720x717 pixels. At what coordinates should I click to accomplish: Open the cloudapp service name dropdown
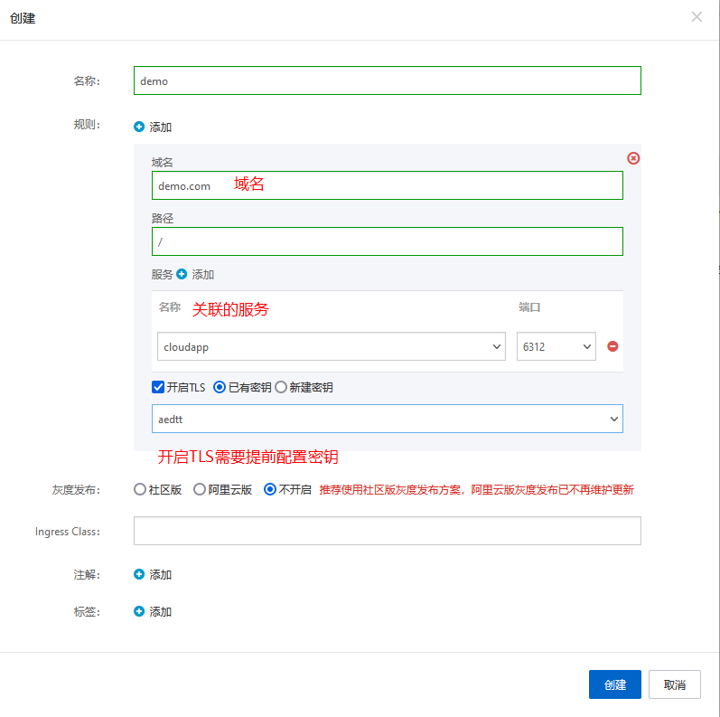point(330,346)
